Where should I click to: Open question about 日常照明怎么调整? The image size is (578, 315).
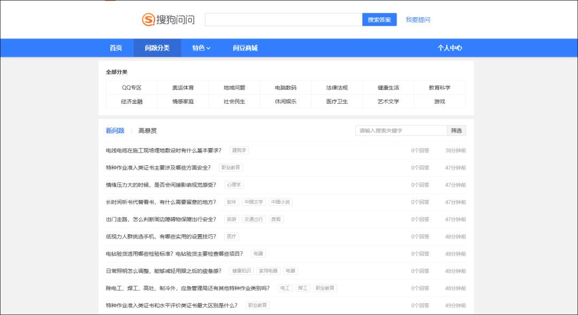pos(164,271)
